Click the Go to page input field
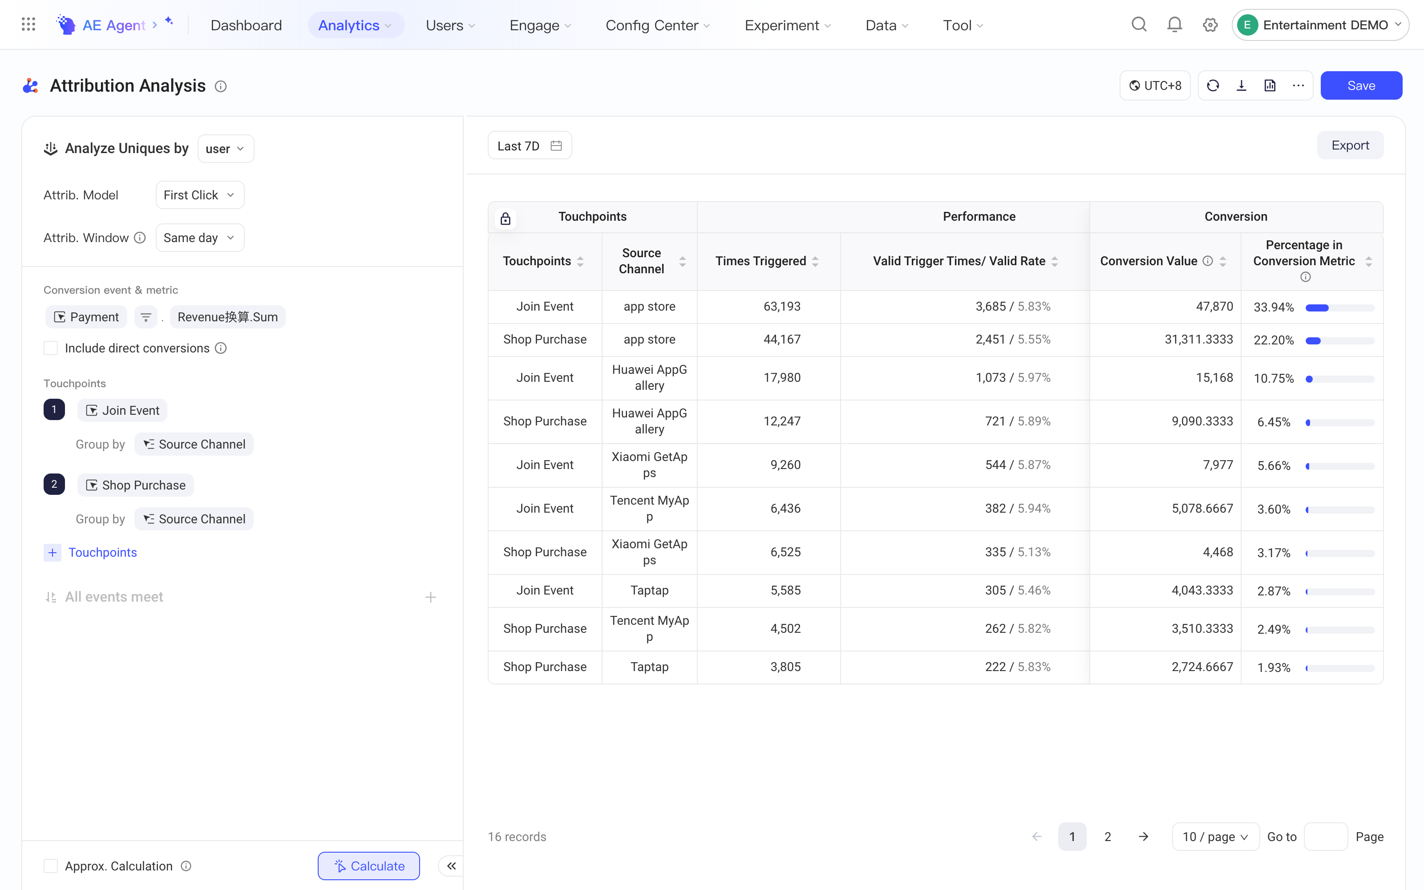Screen dimensions: 1424x890 click(1325, 837)
